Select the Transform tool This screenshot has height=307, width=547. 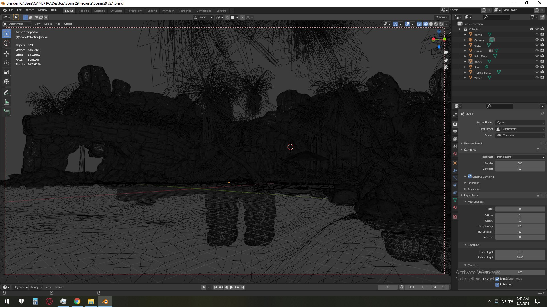7,82
